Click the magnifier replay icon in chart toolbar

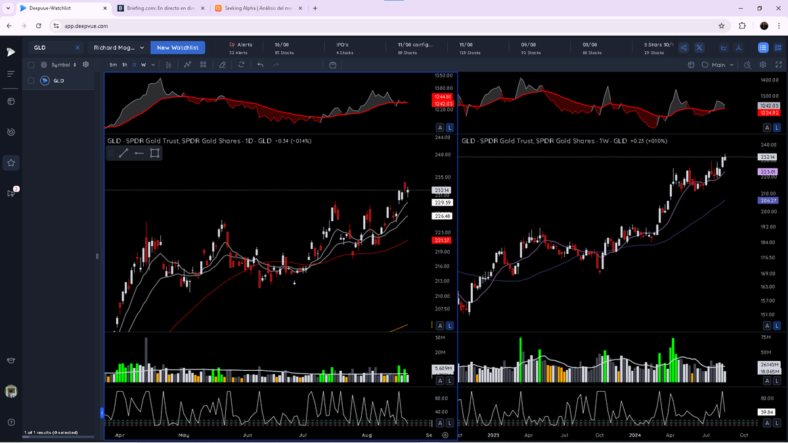pos(747,65)
